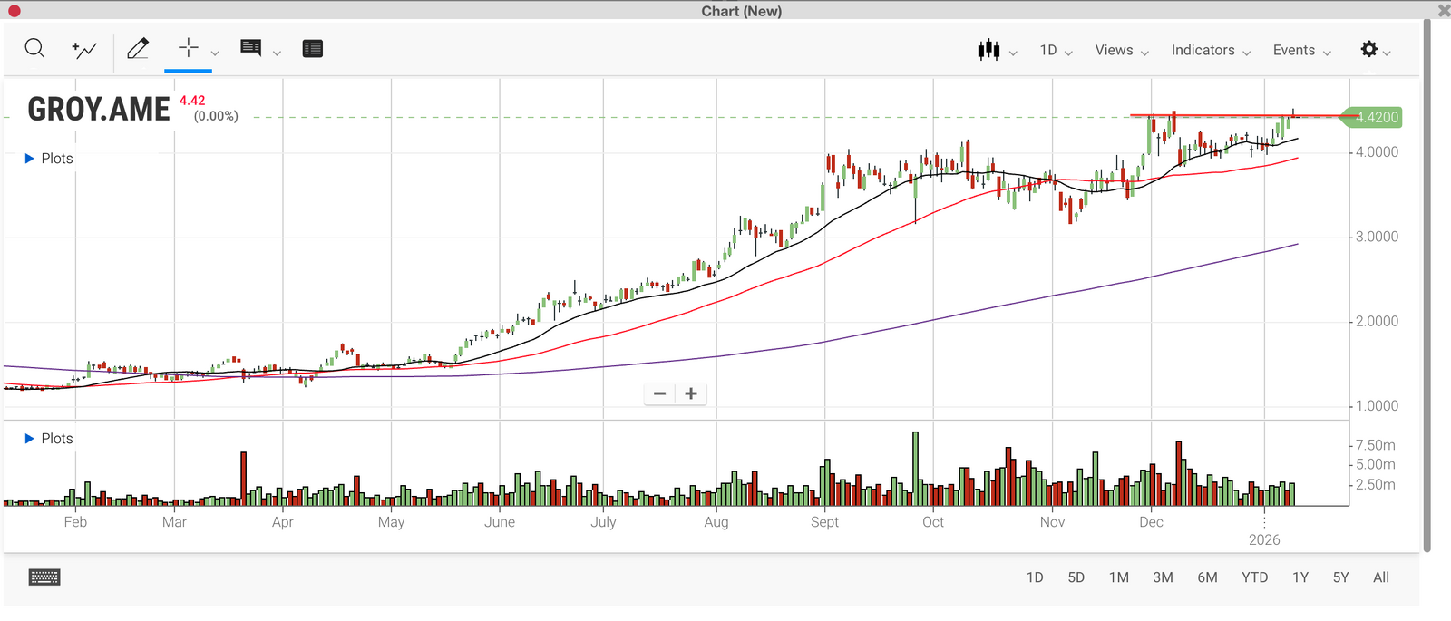Select the YTD time range
The width and height of the screenshot is (1451, 621).
(x=1255, y=577)
